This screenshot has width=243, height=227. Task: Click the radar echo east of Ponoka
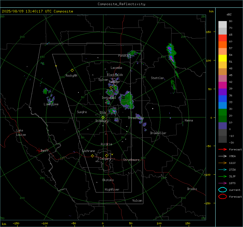[x=134, y=54]
